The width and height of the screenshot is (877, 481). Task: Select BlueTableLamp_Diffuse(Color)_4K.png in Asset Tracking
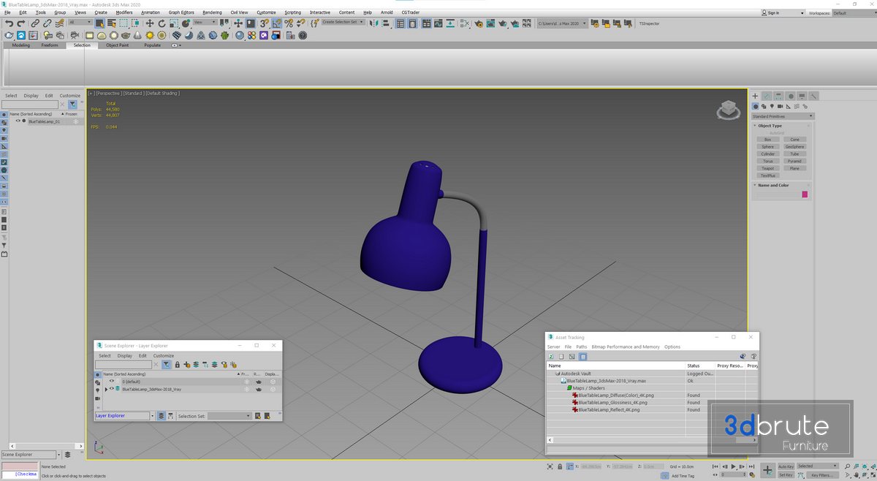click(x=616, y=395)
